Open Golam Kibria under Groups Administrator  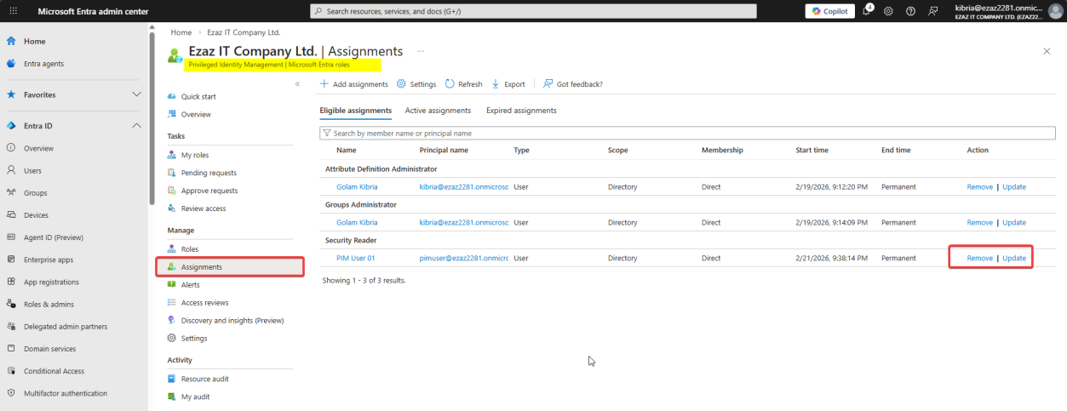coord(357,222)
